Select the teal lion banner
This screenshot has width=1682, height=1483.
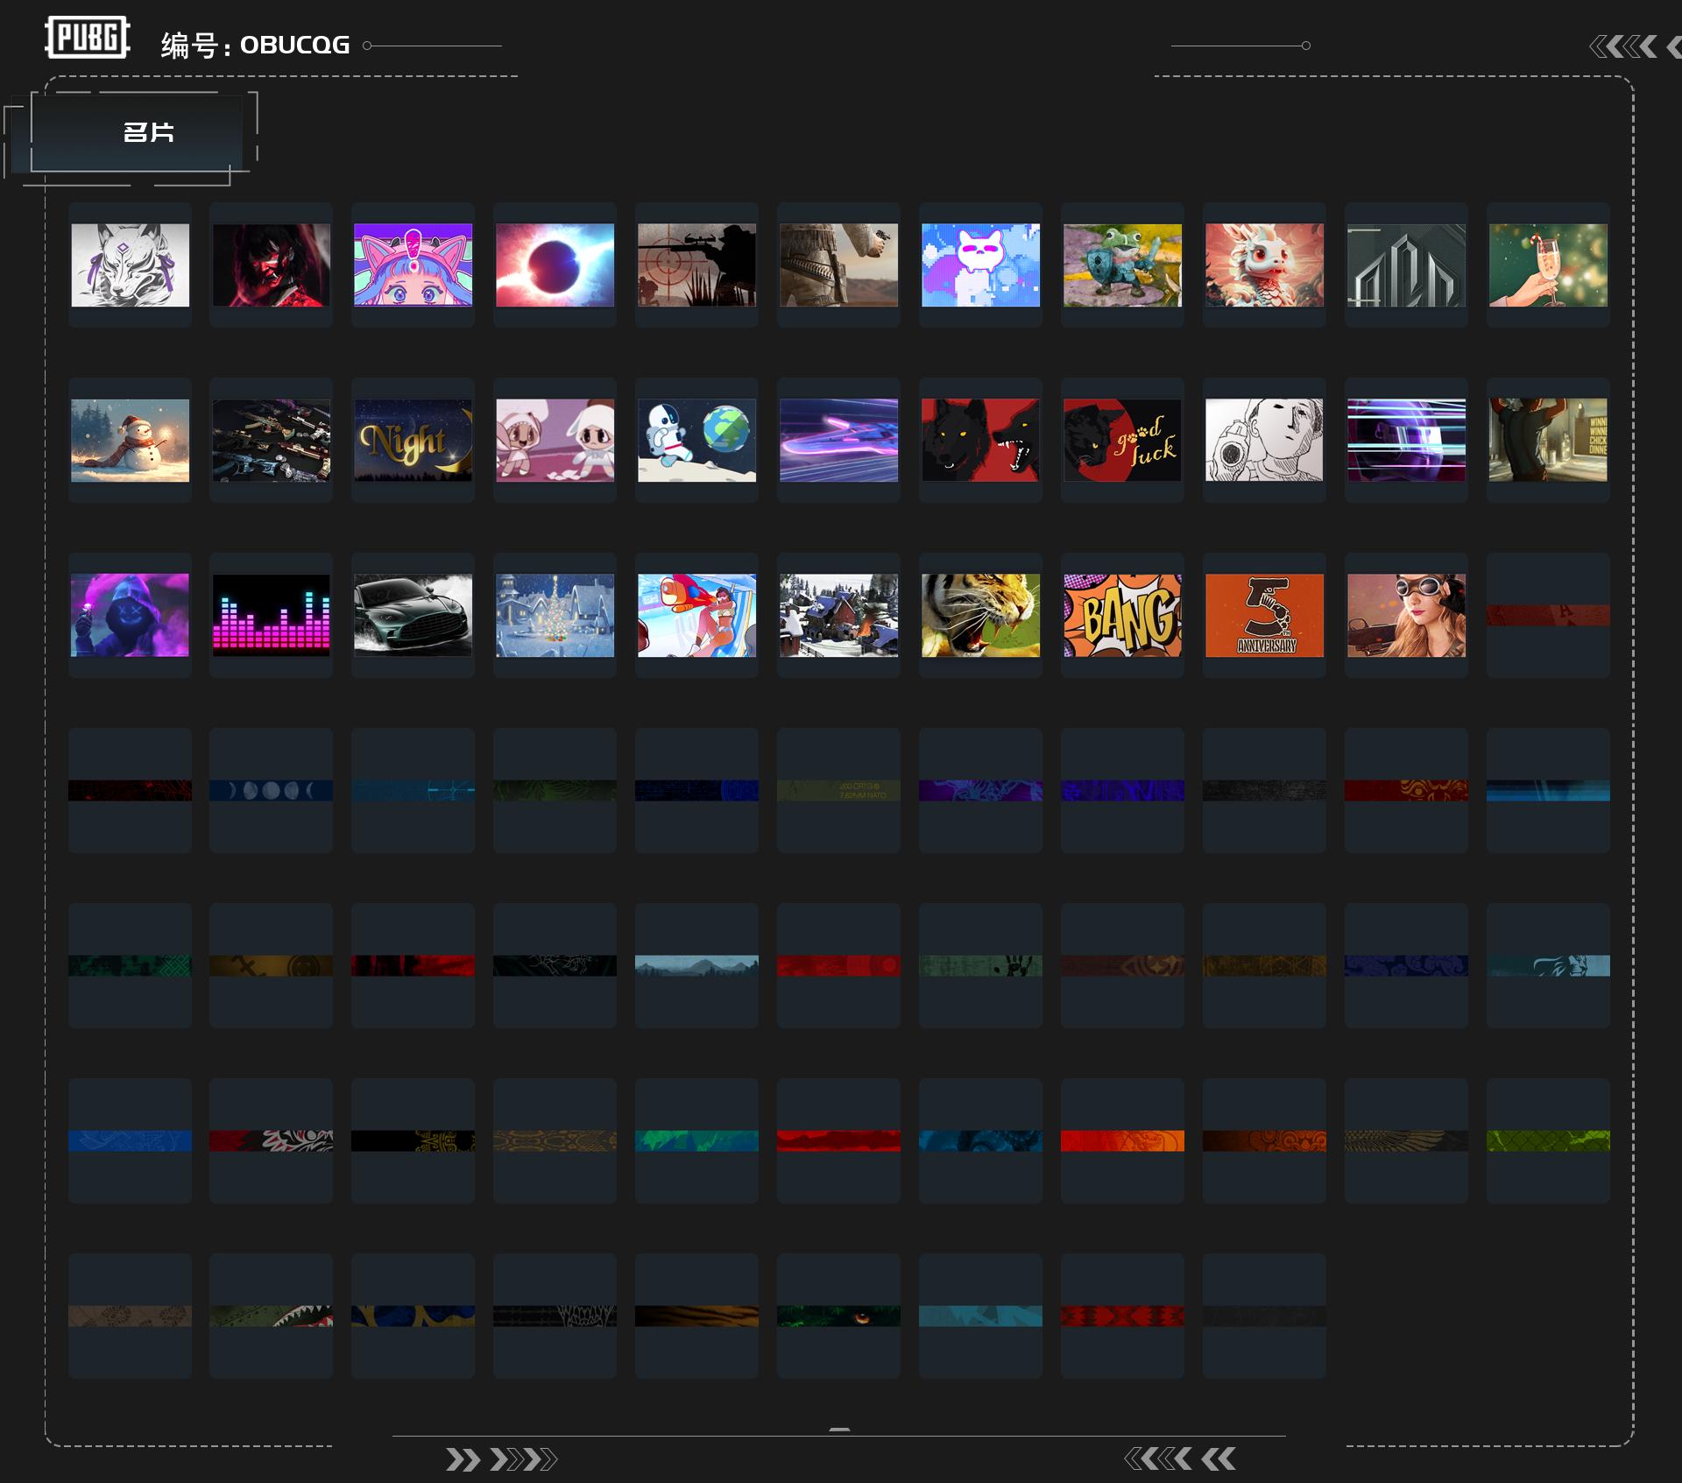pos(1549,965)
